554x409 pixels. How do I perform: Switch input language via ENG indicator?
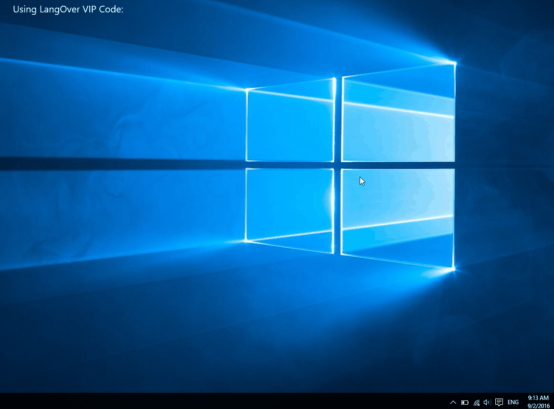pyautogui.click(x=513, y=402)
